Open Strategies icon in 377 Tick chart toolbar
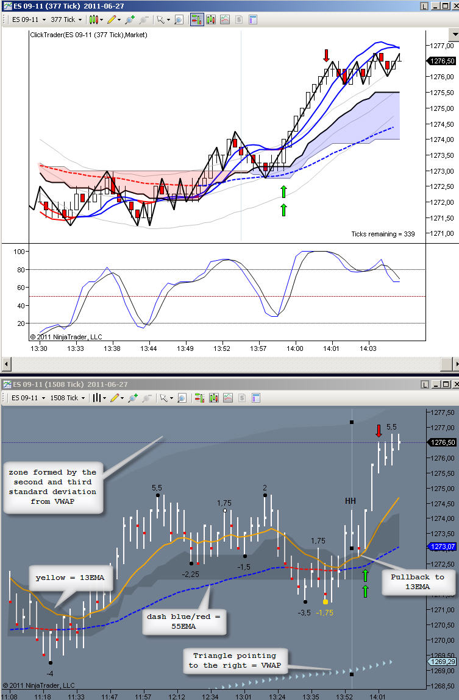This screenshot has height=700, width=459. pos(224,19)
